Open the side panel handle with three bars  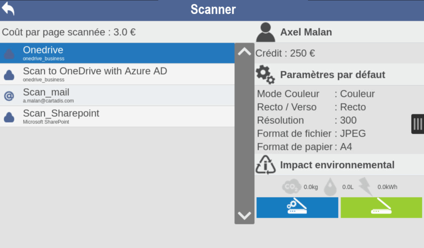pyautogui.click(x=417, y=124)
